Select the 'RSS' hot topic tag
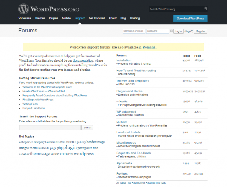Image resolution: width=227 pixels, height=187 pixels. click(95, 148)
